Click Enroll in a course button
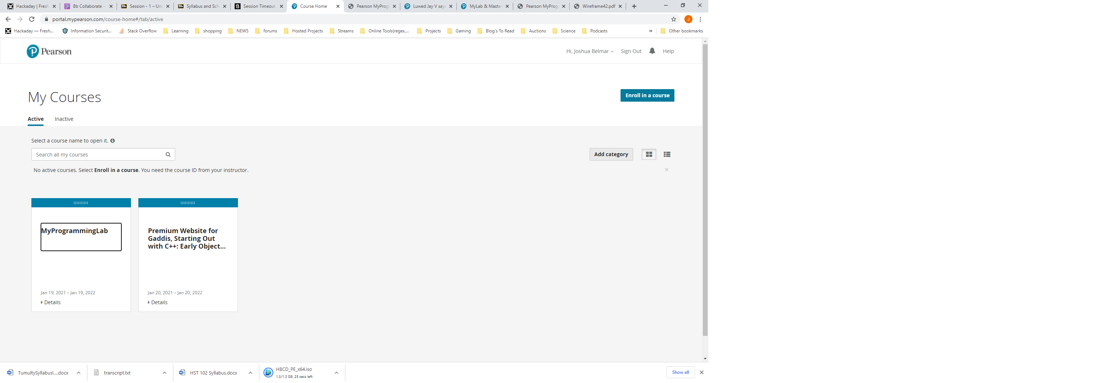The image size is (1095, 383). pos(647,95)
